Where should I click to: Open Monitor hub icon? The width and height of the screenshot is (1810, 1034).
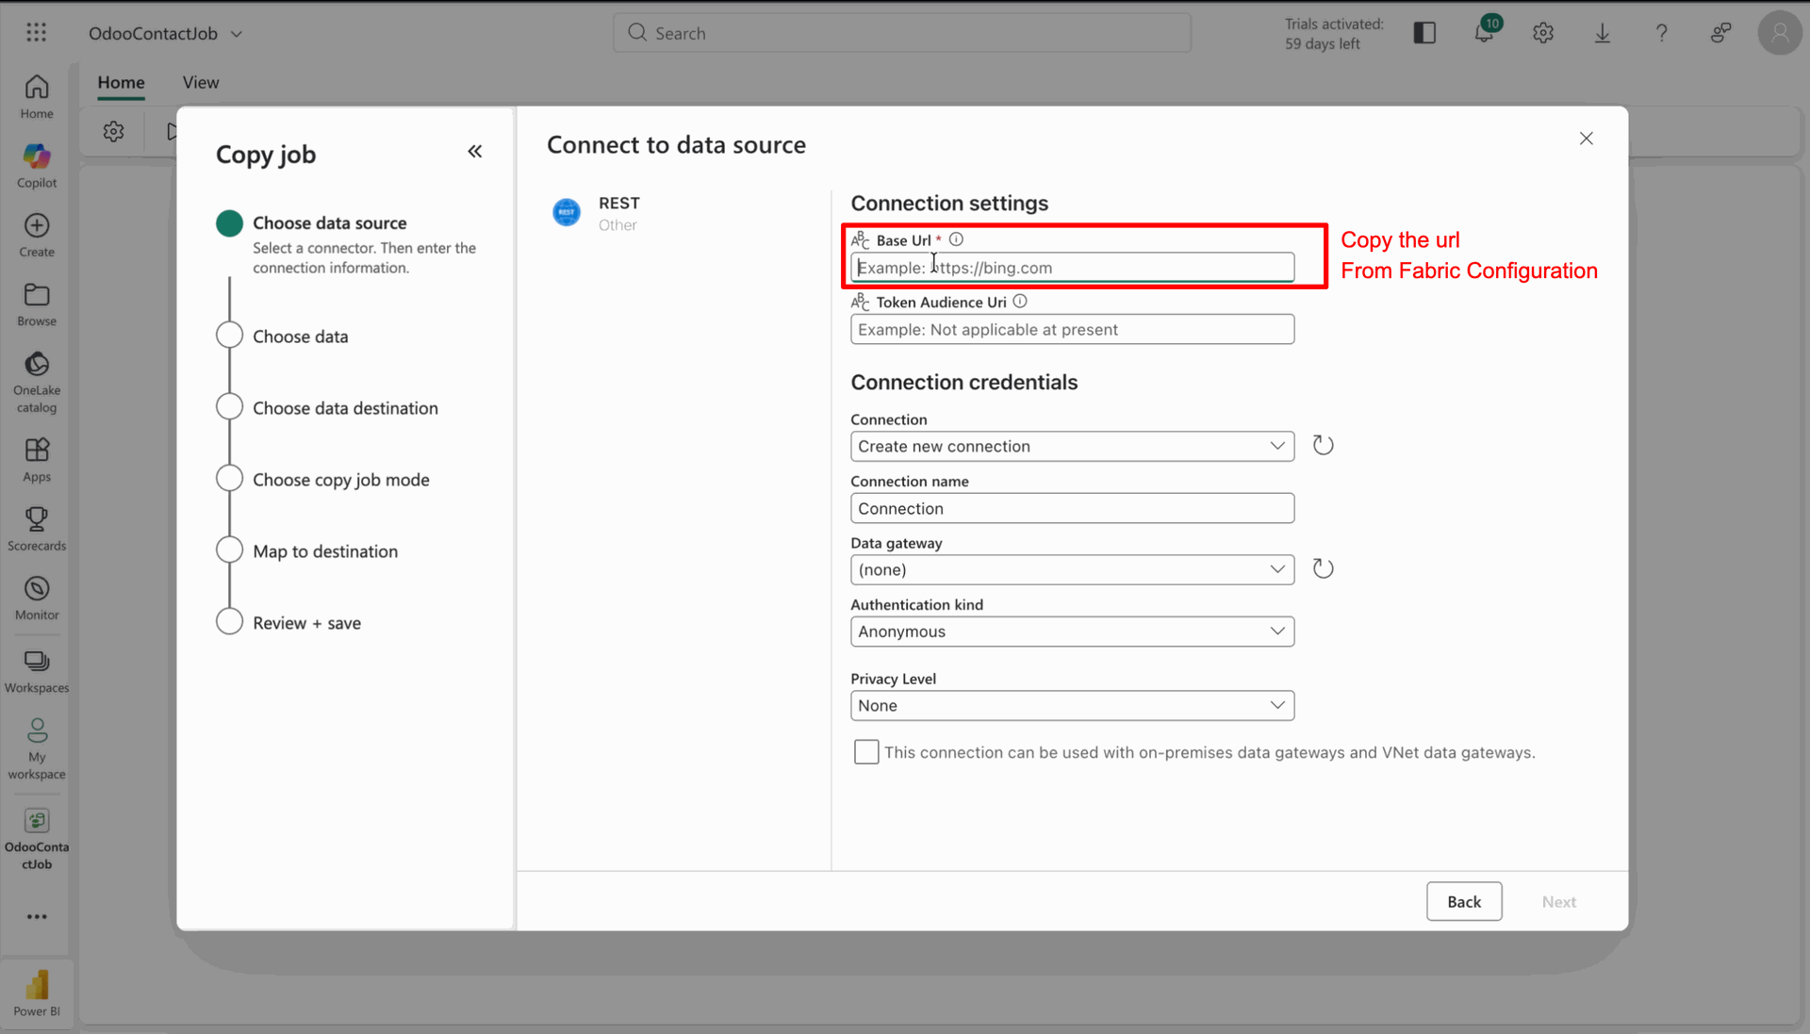[x=37, y=598]
